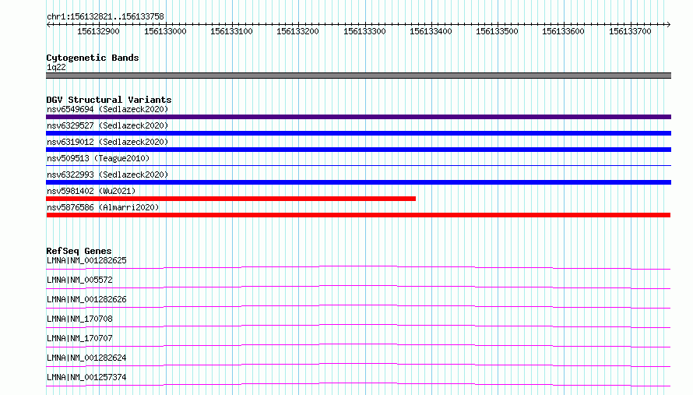The width and height of the screenshot is (693, 395).
Task: Click the red nsv5876586 variant bar
Action: tap(358, 215)
